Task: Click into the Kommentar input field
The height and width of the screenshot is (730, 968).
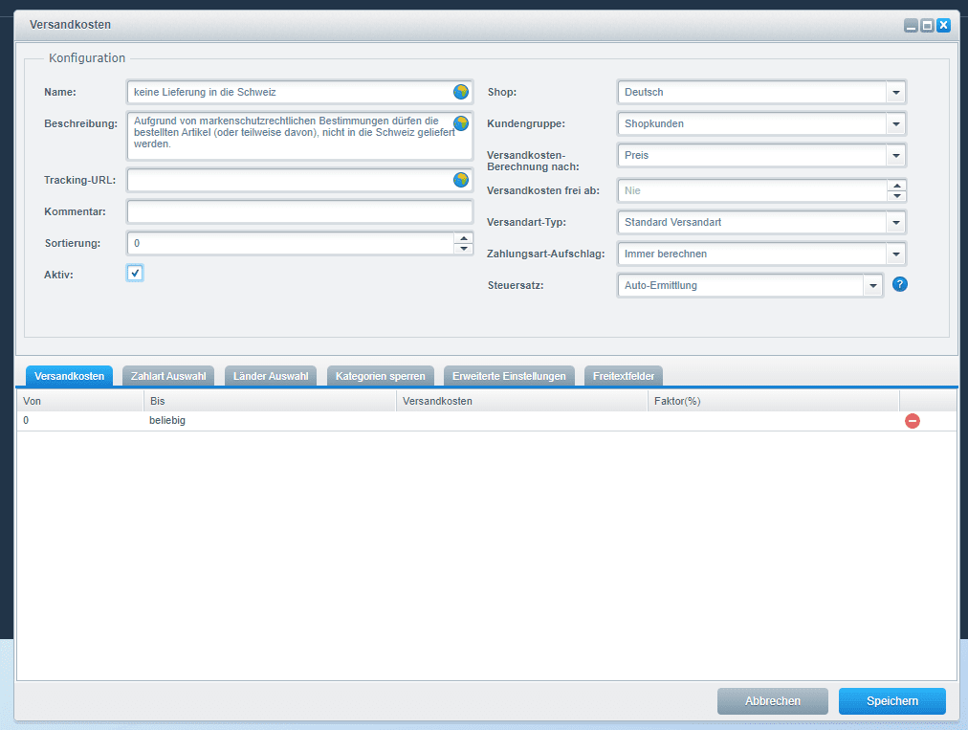Action: [299, 211]
